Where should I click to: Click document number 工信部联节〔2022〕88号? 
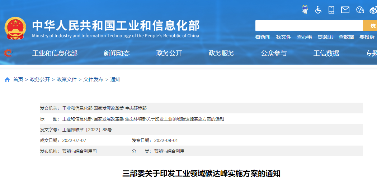tap(87, 130)
